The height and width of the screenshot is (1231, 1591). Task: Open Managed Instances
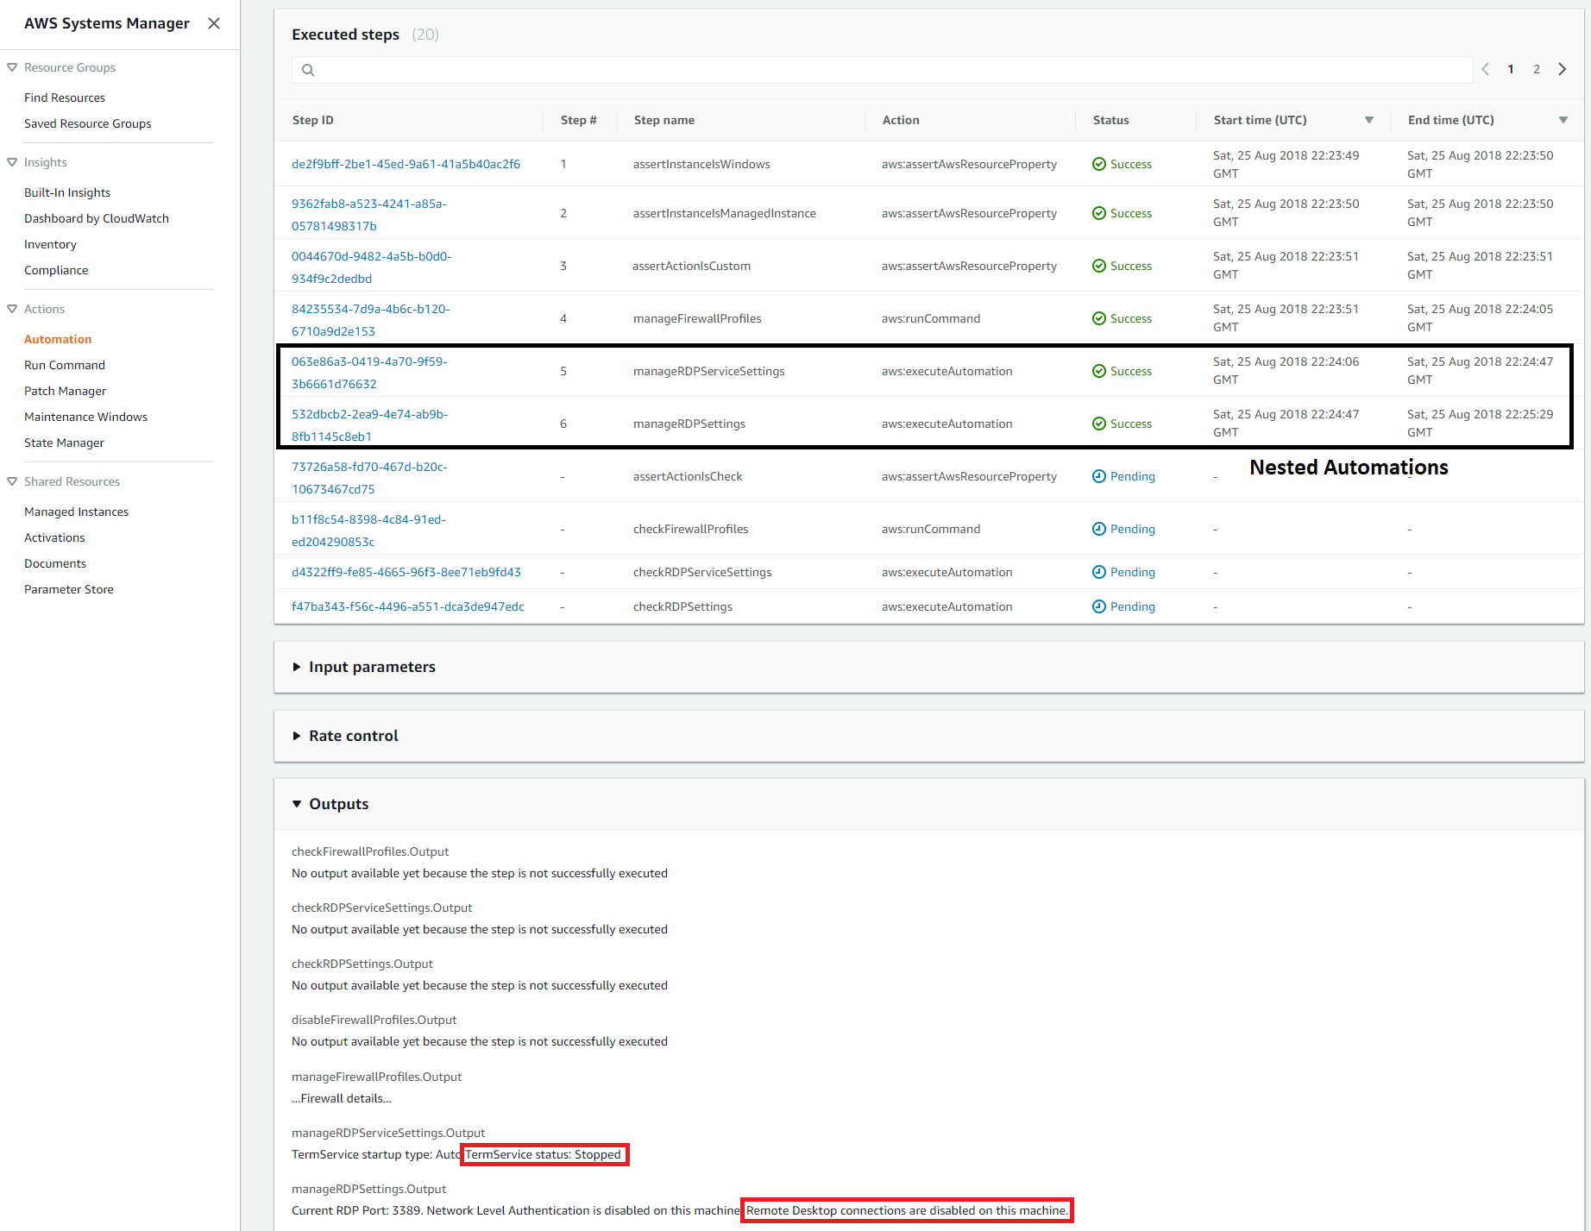click(x=77, y=512)
